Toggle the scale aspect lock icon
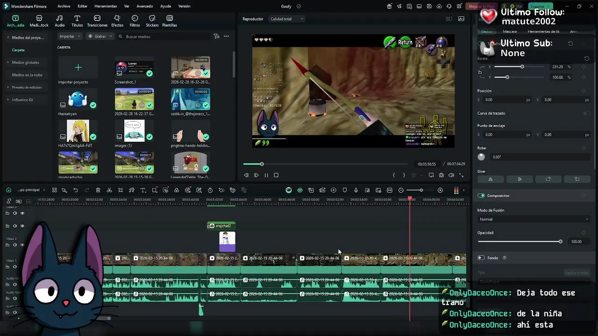This screenshot has width=598, height=336. click(x=480, y=72)
